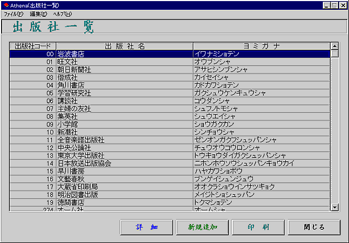Click the Athena app icon in title bar
The image size is (349, 243).
point(6,5)
